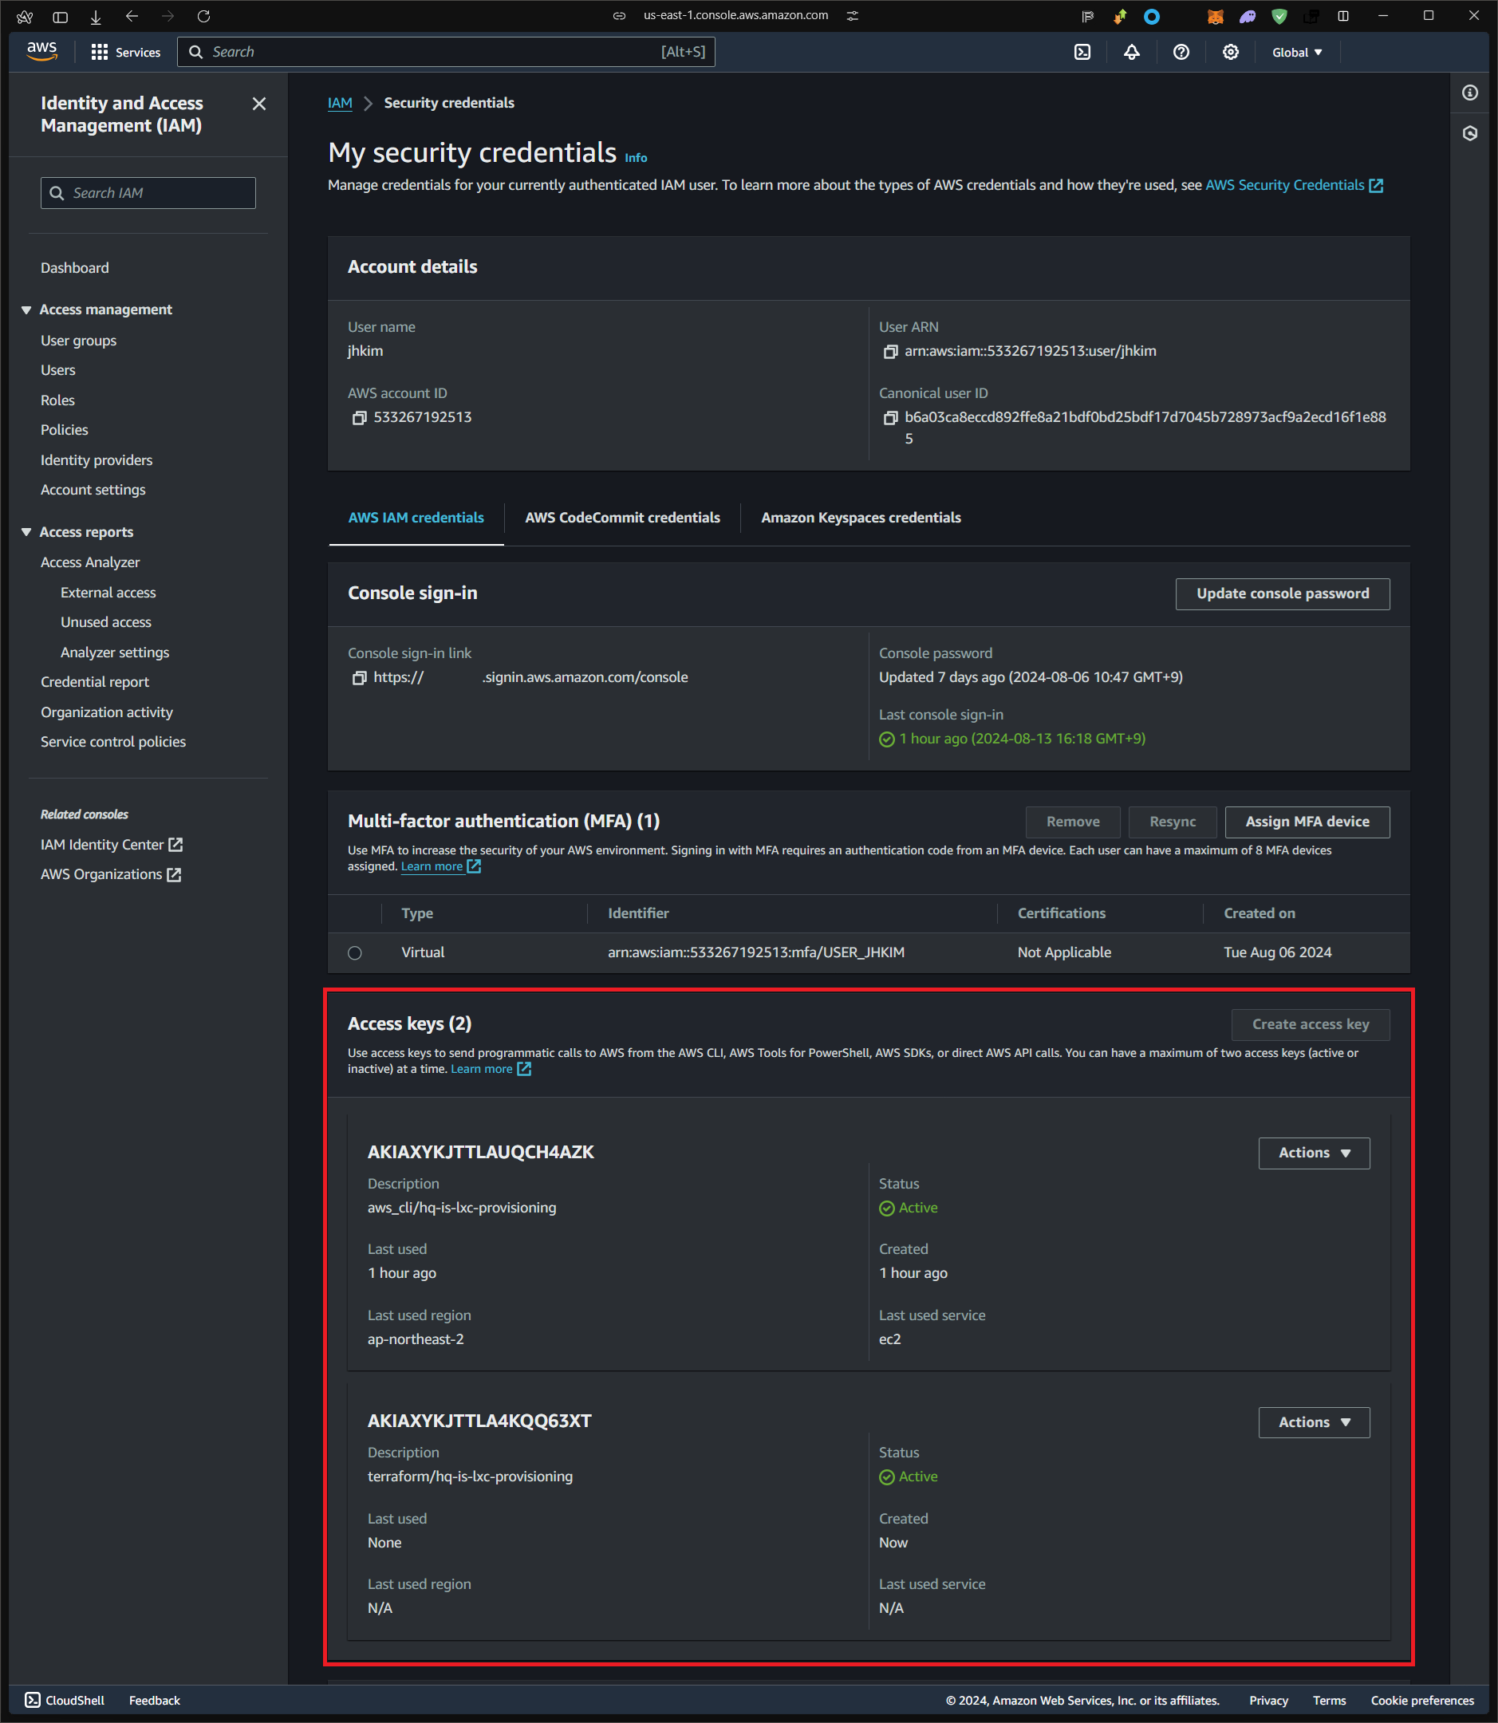Go back in the browser
The width and height of the screenshot is (1498, 1723).
132,16
